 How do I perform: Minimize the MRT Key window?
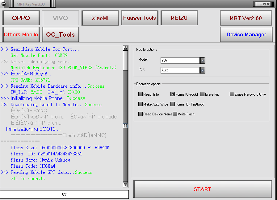click(261, 4)
